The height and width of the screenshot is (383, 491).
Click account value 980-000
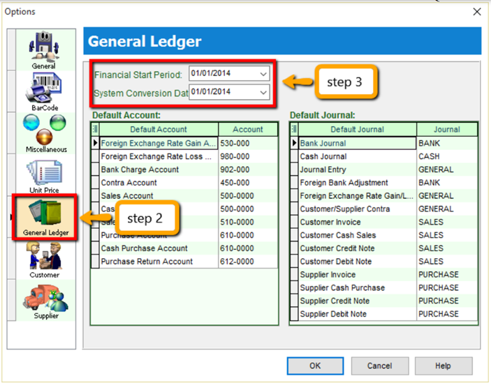[235, 156]
